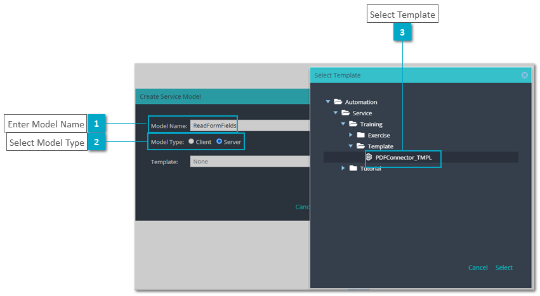Click the Model Name input field
Image resolution: width=540 pixels, height=296 pixels.
point(250,125)
